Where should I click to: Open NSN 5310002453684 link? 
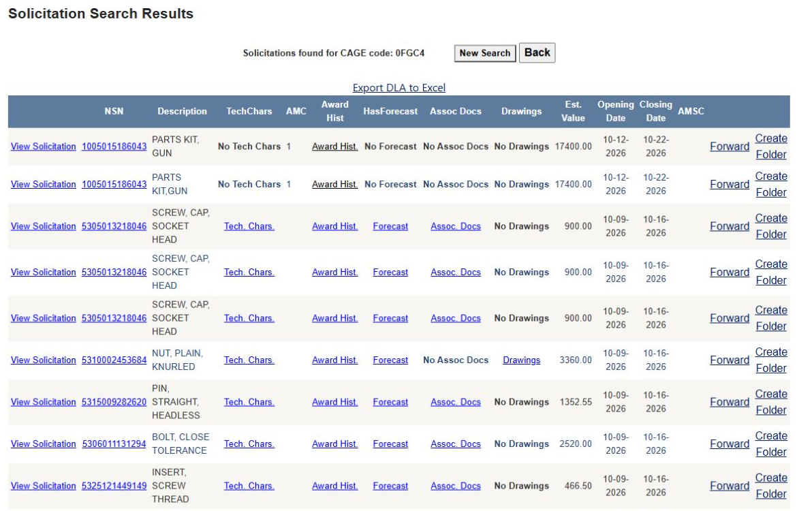114,360
